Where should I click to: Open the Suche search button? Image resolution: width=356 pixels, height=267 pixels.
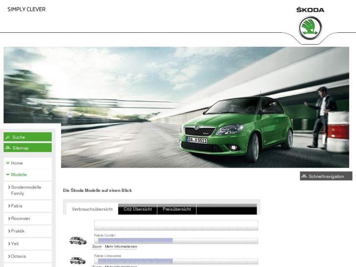click(x=28, y=137)
